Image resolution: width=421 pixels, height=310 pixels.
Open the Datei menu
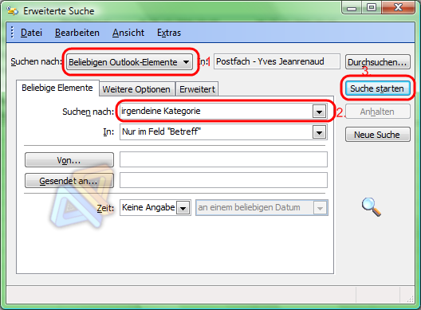pyautogui.click(x=31, y=33)
